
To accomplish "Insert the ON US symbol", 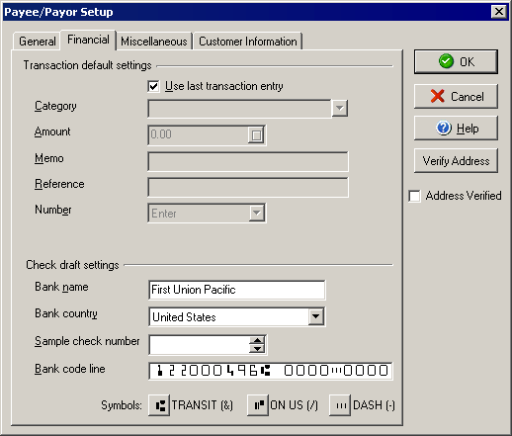I will coord(258,405).
